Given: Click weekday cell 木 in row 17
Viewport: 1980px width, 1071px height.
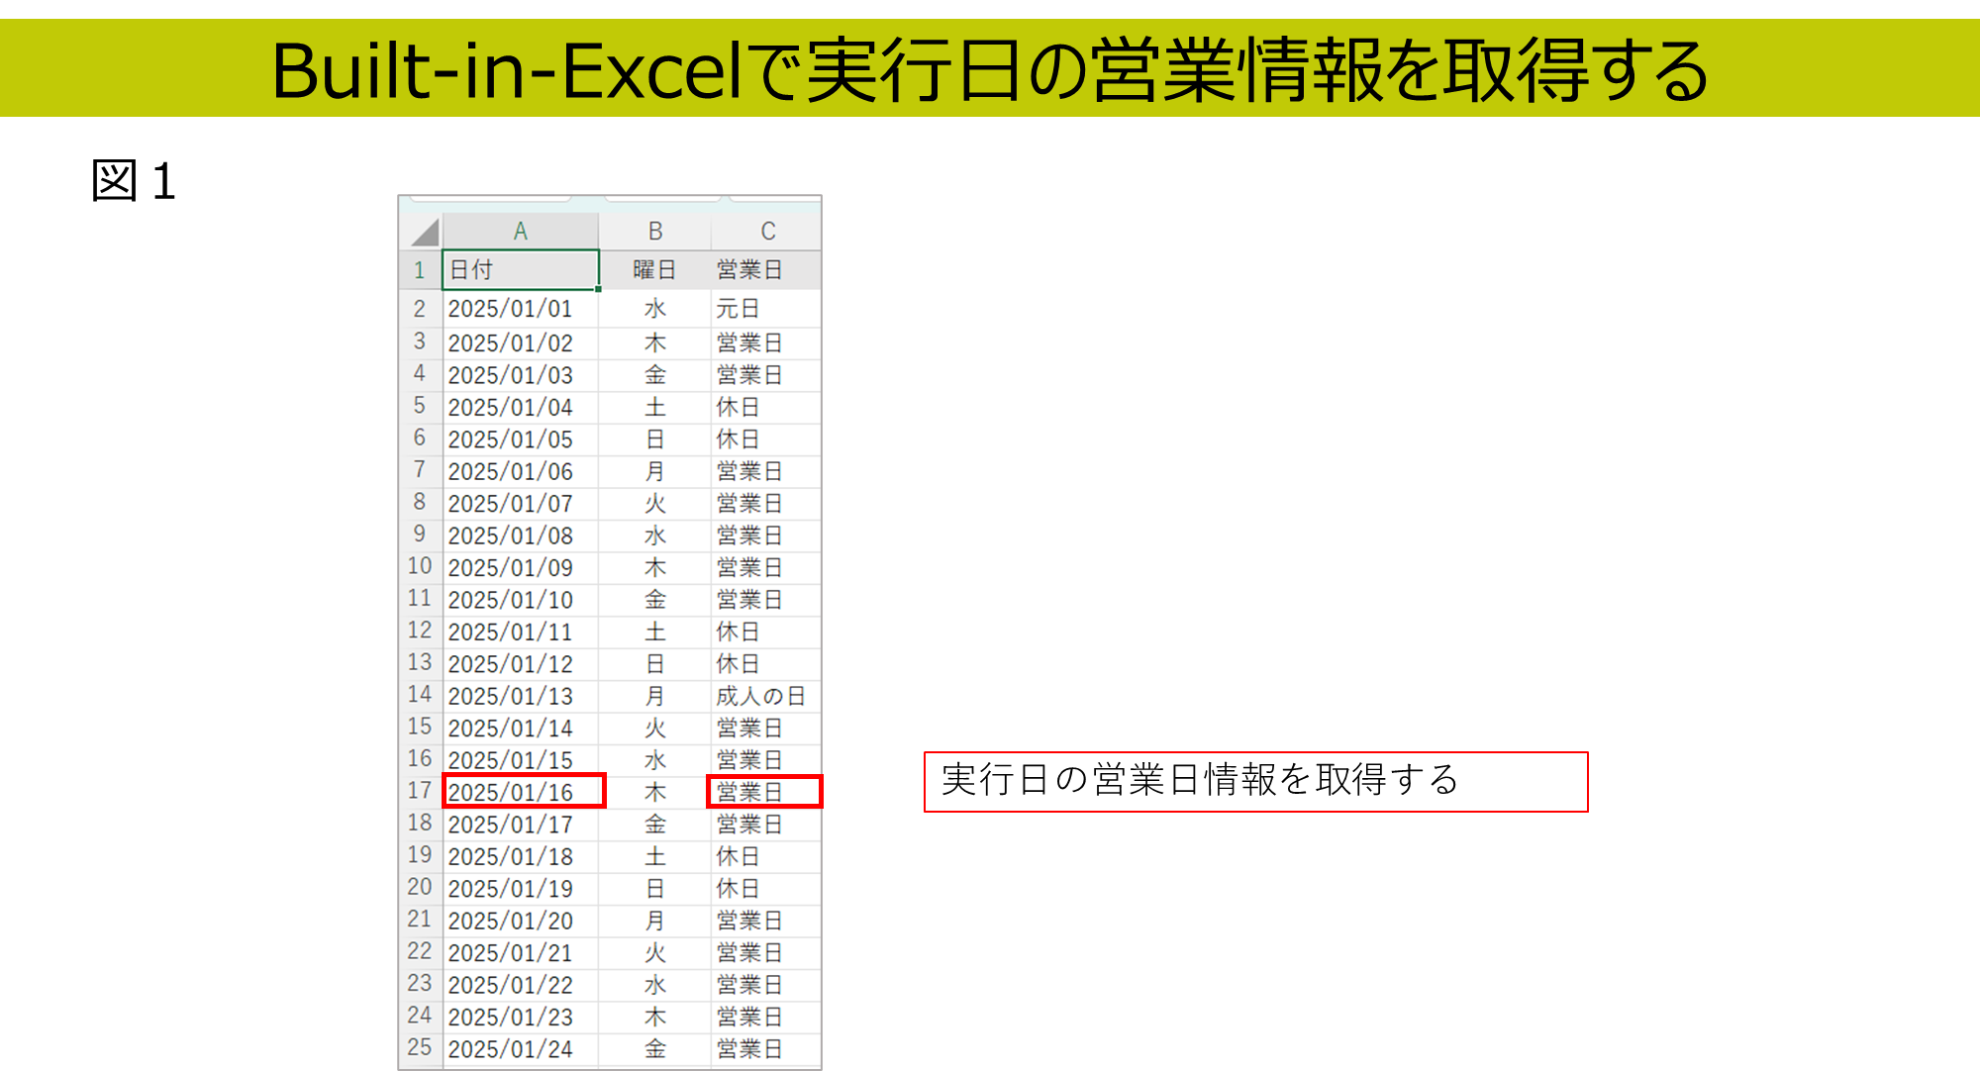Looking at the screenshot, I should 654,792.
